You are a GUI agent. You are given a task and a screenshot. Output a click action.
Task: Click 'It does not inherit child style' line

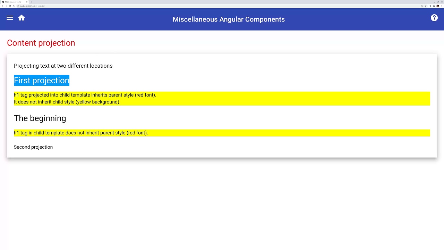pos(67,102)
